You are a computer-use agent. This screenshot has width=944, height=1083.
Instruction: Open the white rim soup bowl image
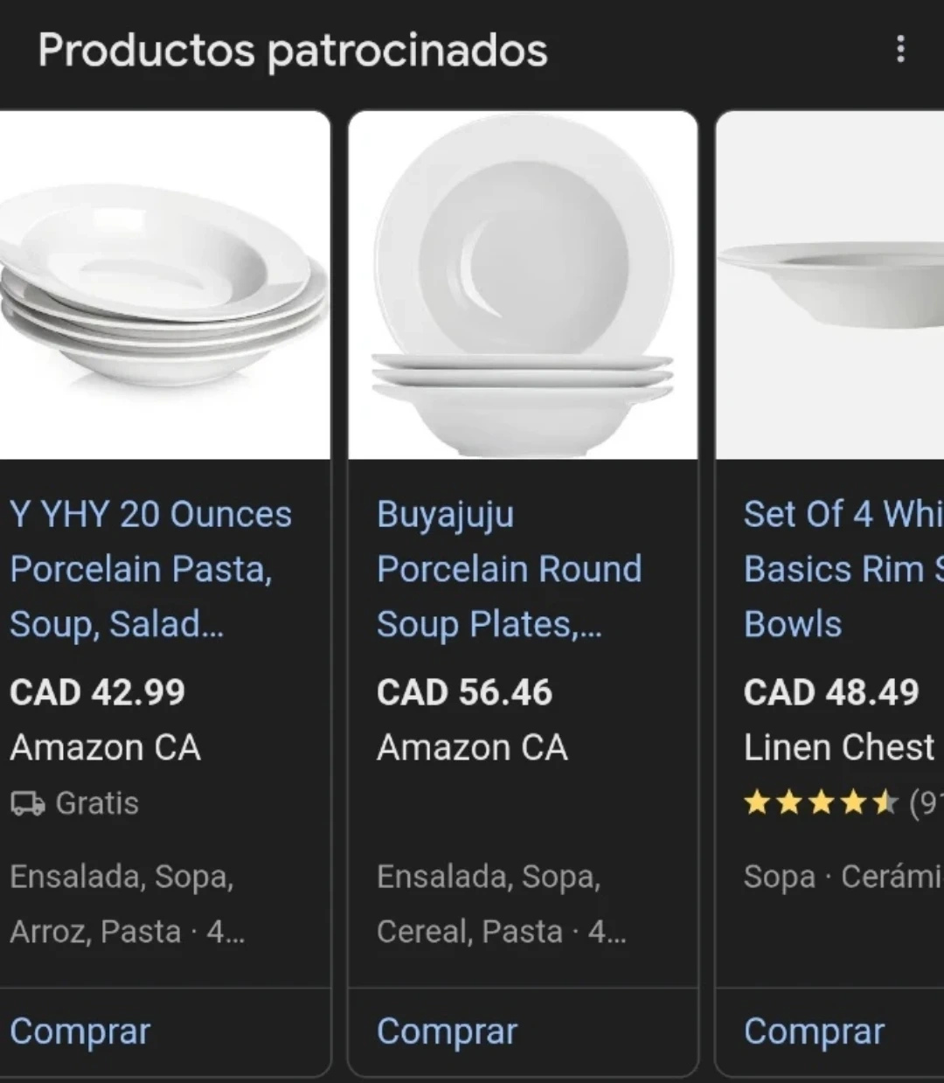tap(830, 285)
